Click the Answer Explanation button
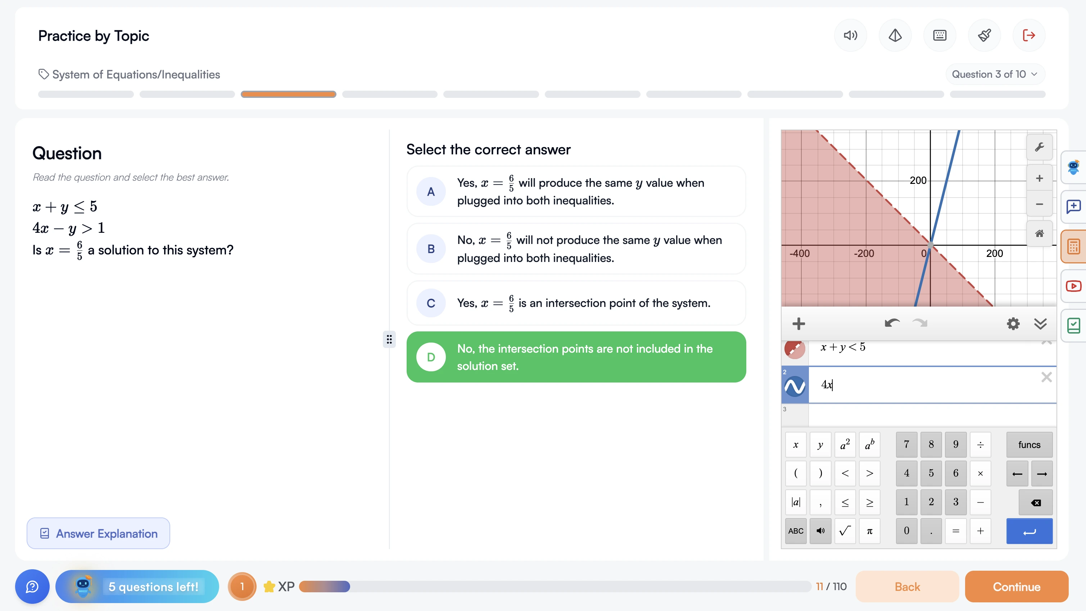This screenshot has width=1086, height=611. click(98, 533)
